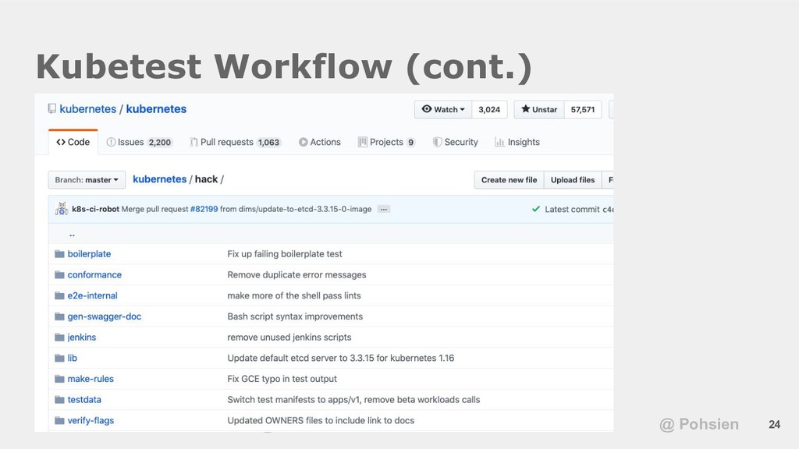Switch to the Pull requests tab
Screen dimensions: 799x449
click(235, 142)
